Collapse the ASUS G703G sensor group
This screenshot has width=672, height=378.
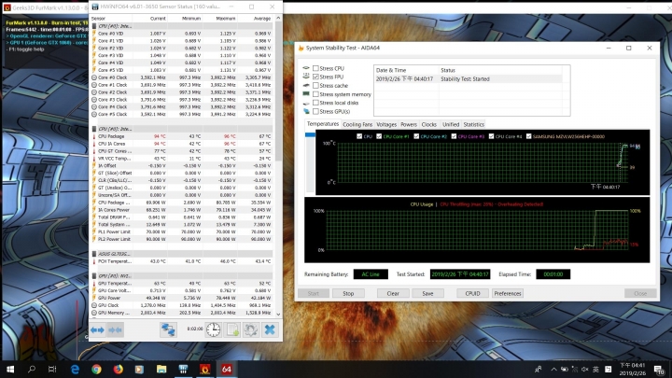point(182,254)
